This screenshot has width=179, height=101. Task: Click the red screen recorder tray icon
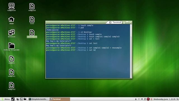(148, 99)
